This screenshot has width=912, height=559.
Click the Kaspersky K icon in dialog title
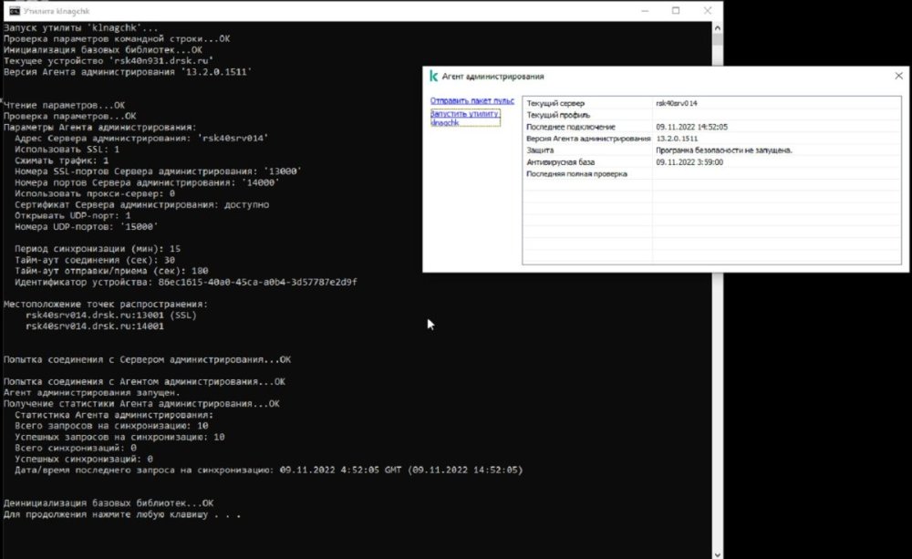point(433,76)
